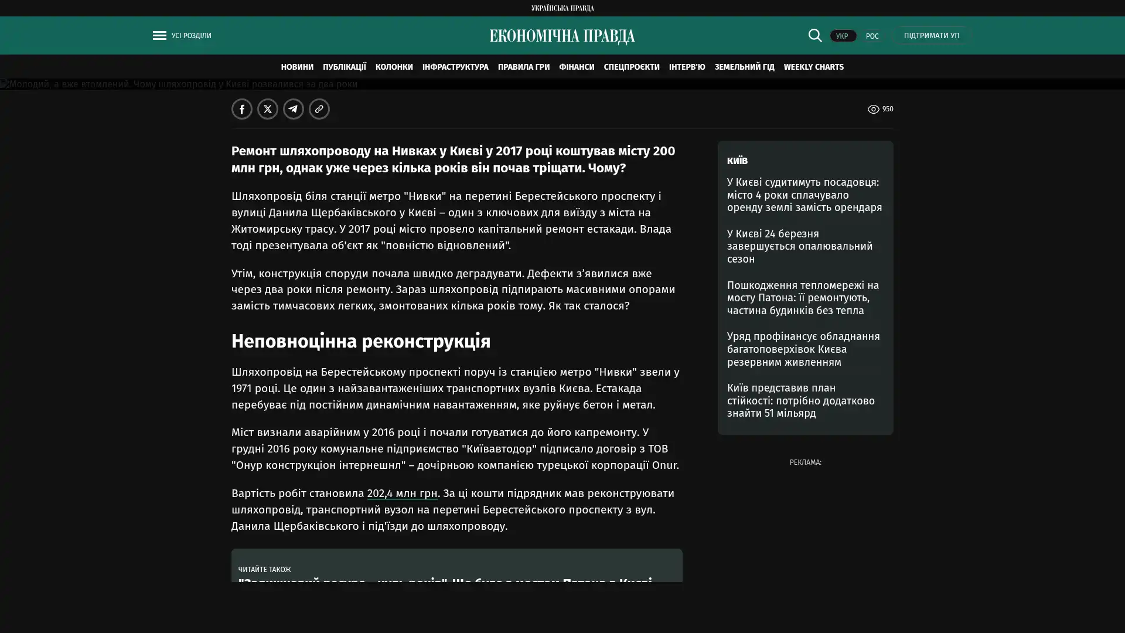Open the НОВИНИ menu item
This screenshot has height=633, width=1125.
[x=296, y=67]
